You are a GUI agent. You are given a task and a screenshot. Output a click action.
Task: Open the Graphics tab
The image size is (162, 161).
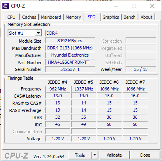[111, 17]
